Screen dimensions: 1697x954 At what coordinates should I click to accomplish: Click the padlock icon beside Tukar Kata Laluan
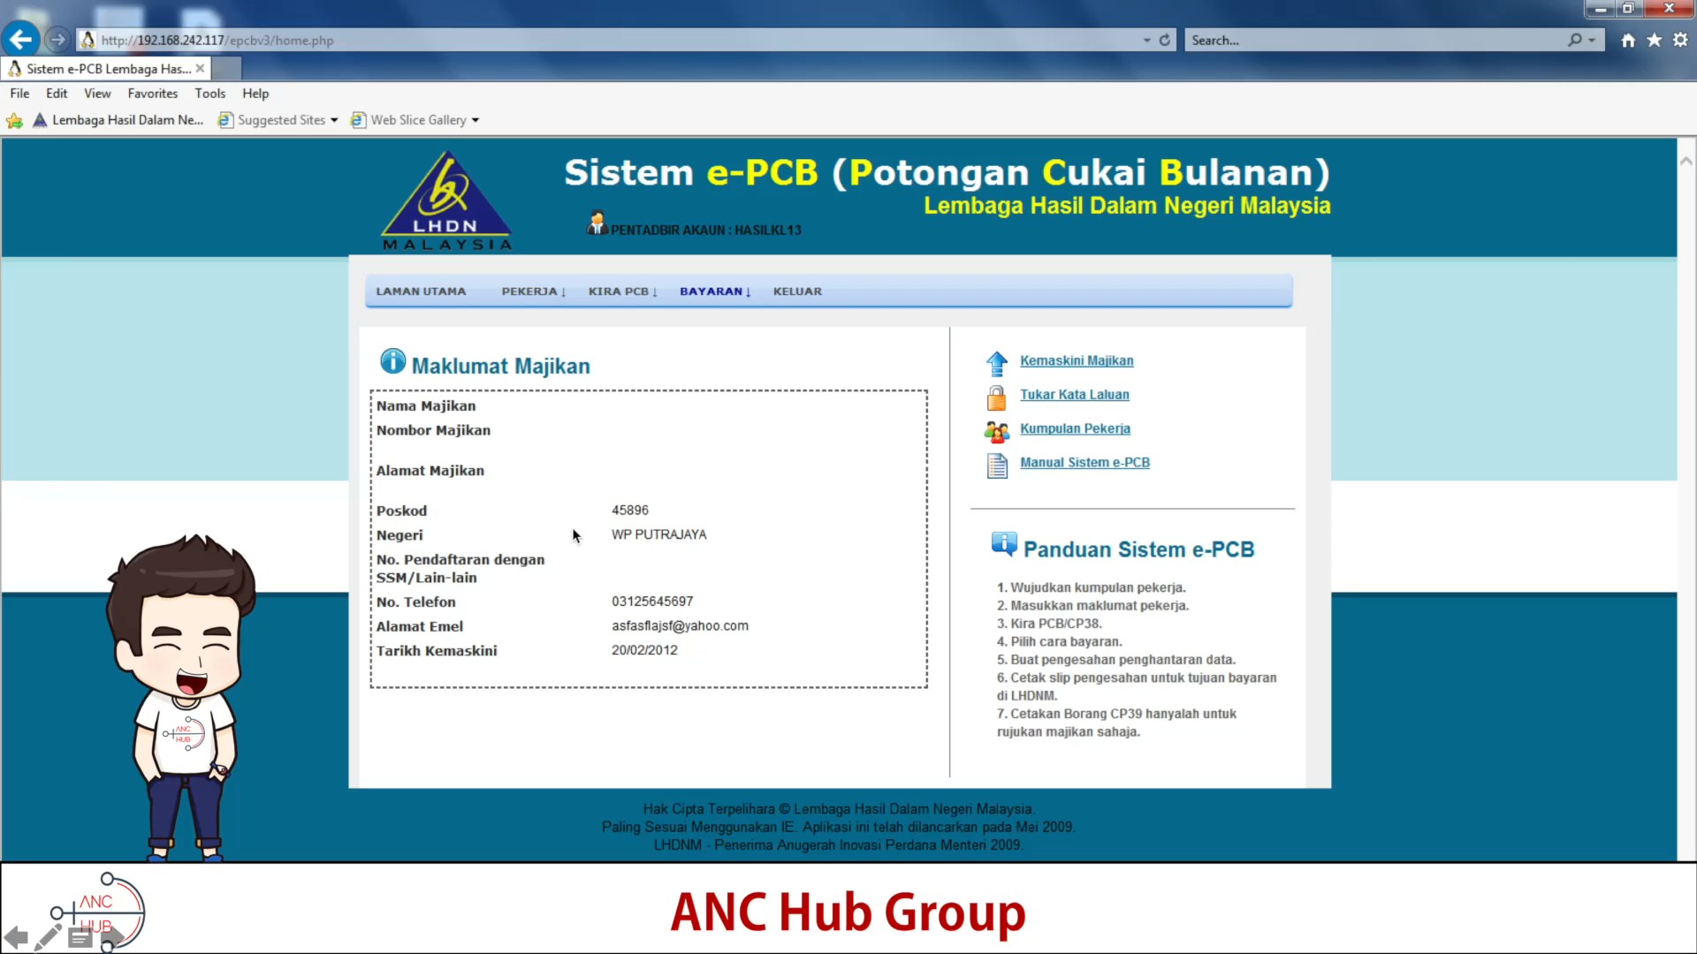(x=996, y=397)
